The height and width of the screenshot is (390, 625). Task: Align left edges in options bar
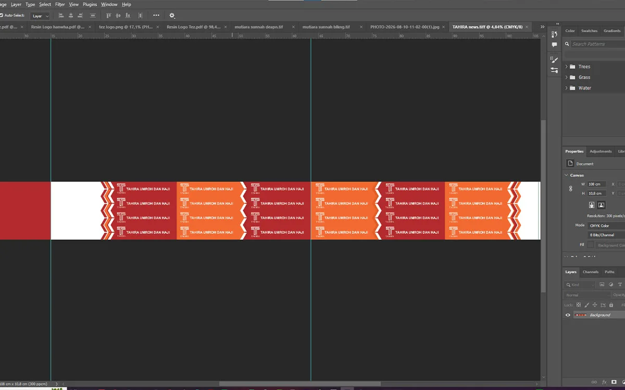click(61, 16)
